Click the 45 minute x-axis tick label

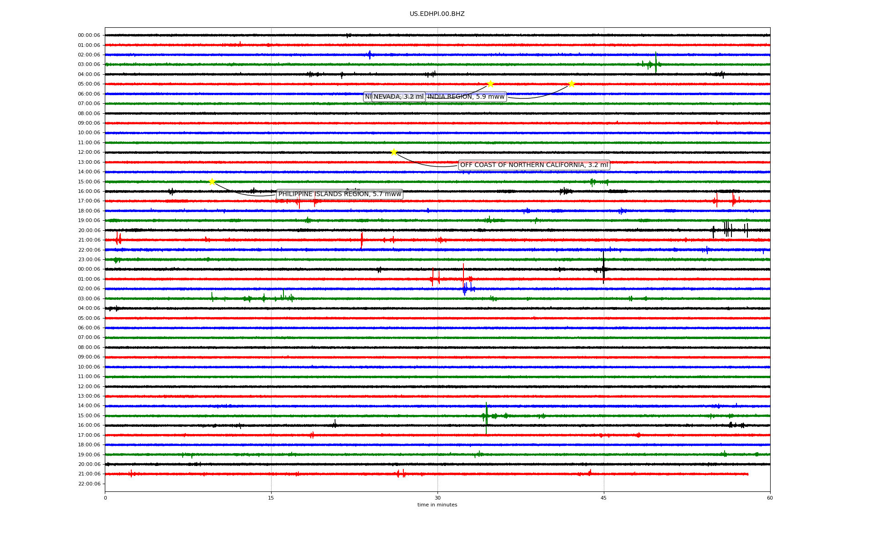coord(603,498)
